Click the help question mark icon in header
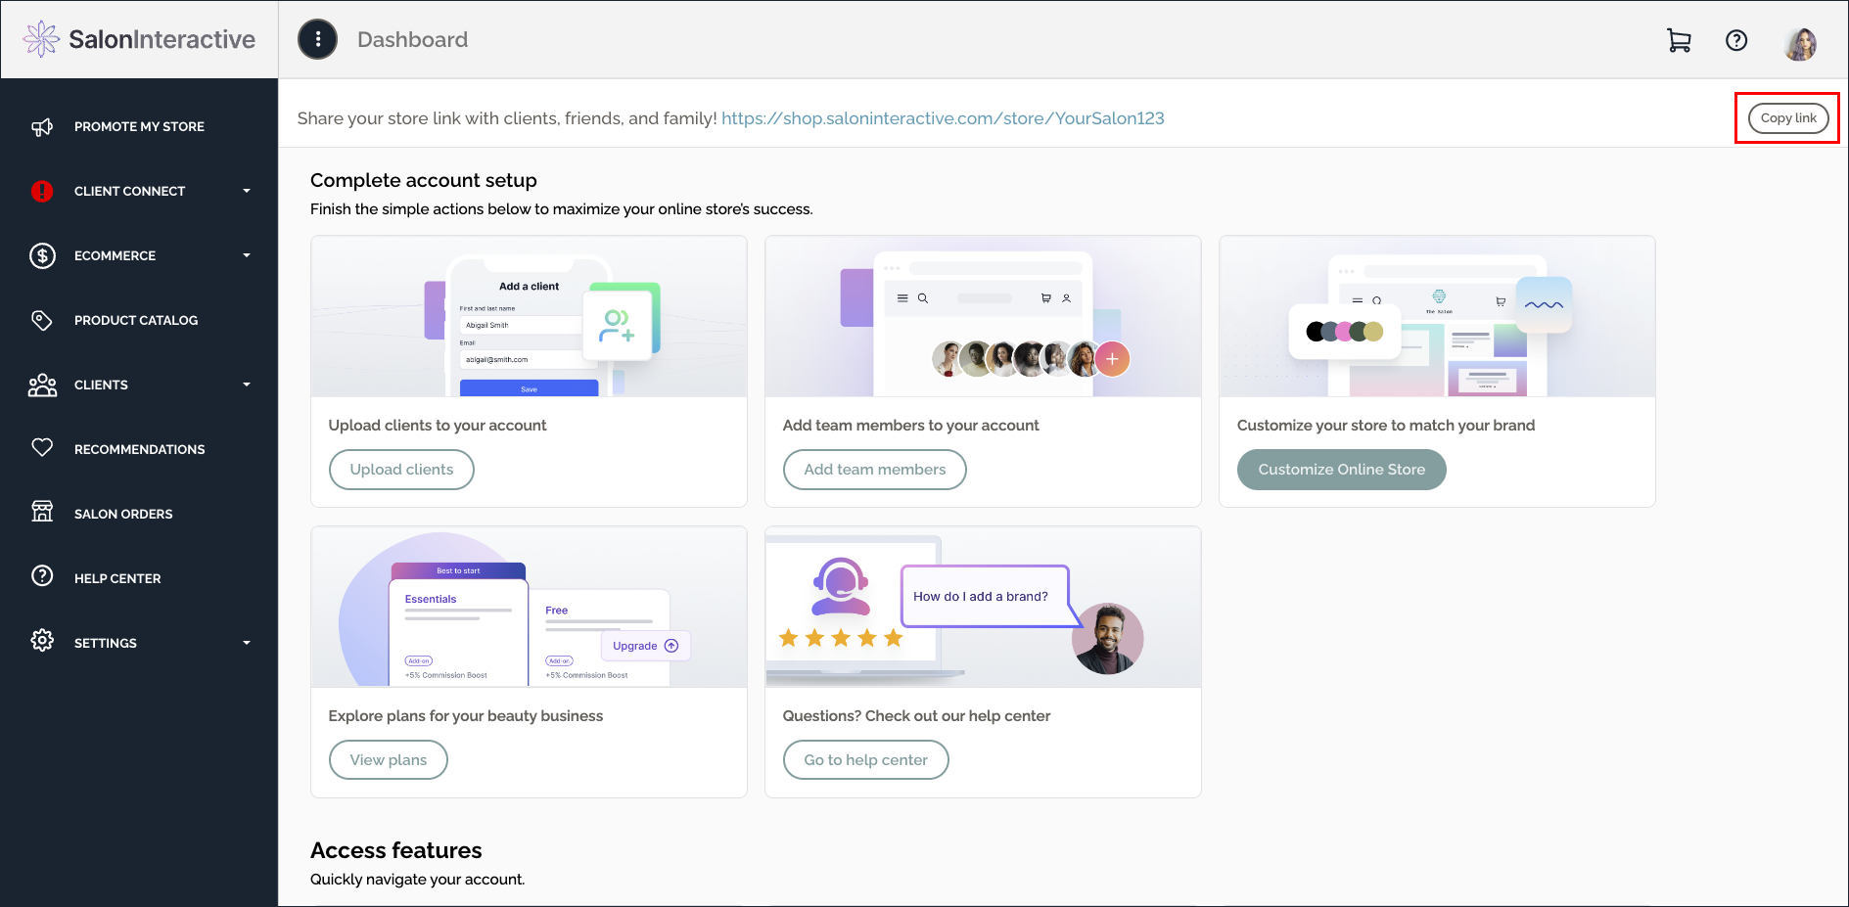 pyautogui.click(x=1736, y=40)
